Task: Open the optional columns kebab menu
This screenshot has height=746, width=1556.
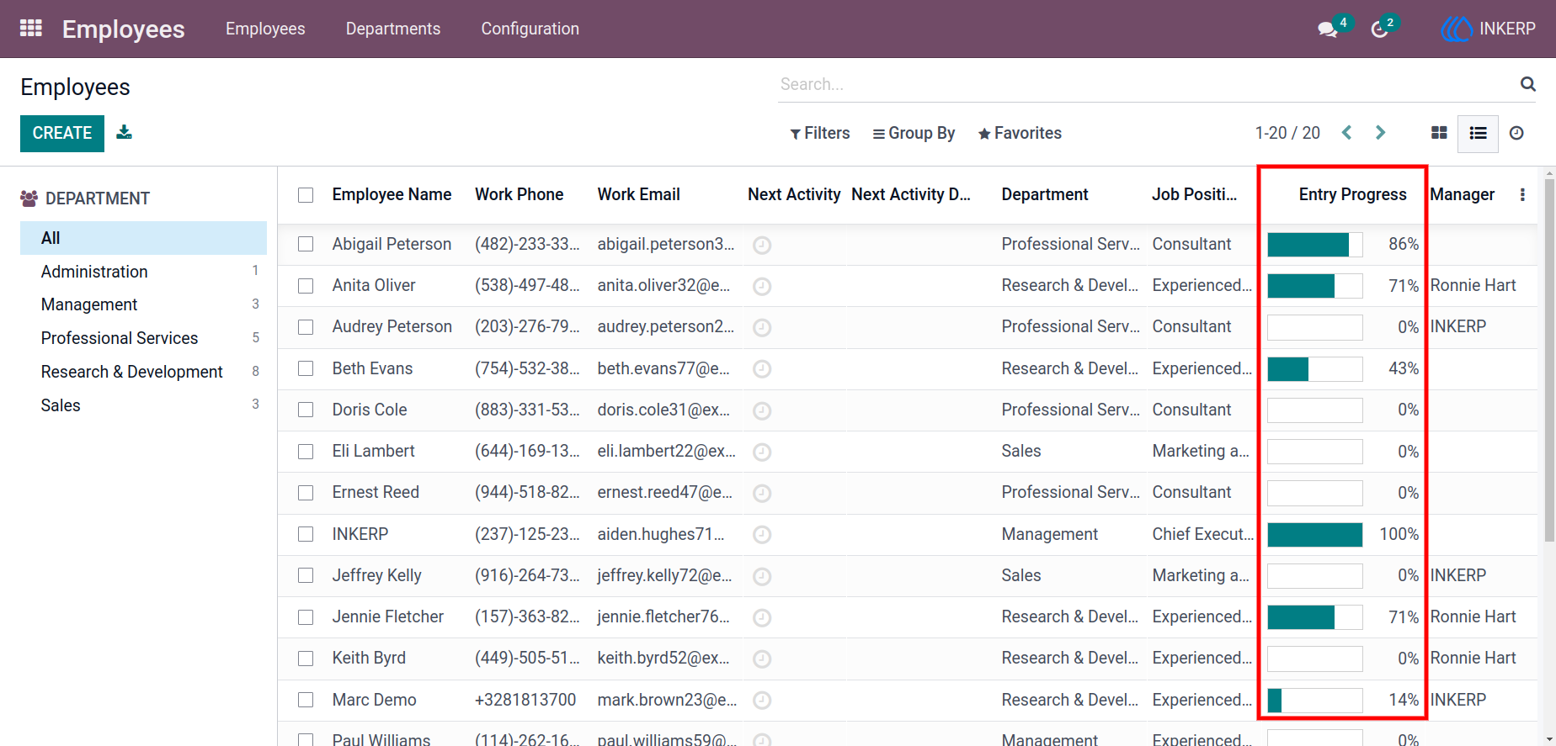Action: (1522, 194)
